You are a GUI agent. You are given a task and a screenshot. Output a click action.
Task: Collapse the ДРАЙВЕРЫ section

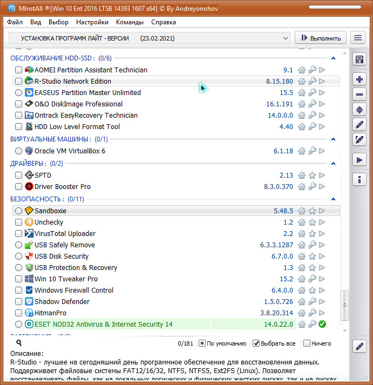click(x=333, y=164)
